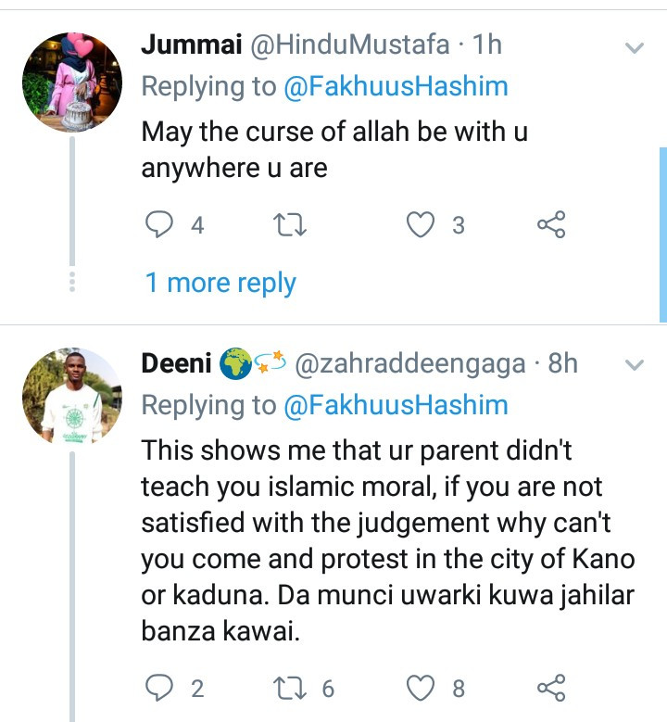Viewport: 667px width, 722px height.
Task: Retweet Jummai's curse tweet
Action: click(291, 224)
